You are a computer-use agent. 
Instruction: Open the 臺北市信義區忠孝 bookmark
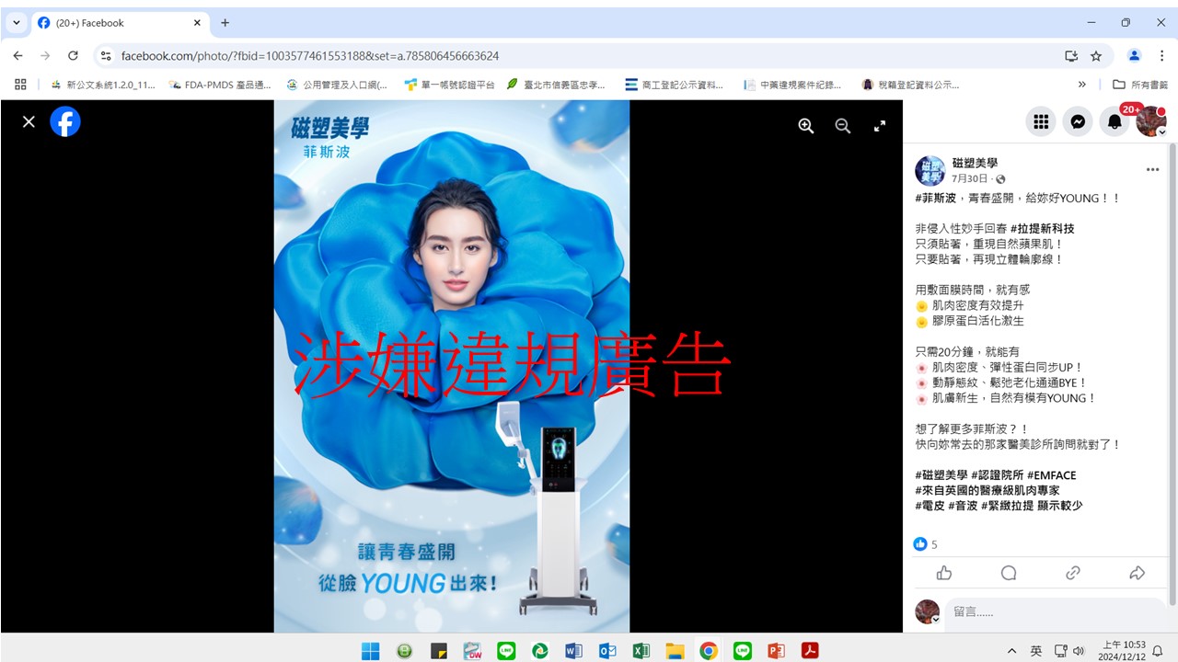[557, 85]
